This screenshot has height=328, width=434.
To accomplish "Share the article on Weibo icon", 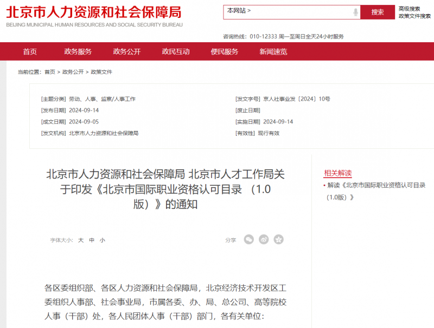I will tap(264, 239).
